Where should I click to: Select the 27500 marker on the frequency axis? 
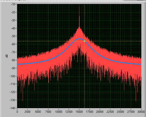[x=131, y=112]
